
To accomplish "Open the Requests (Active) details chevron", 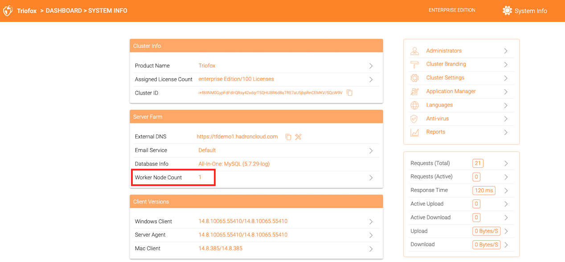I will pos(506,177).
